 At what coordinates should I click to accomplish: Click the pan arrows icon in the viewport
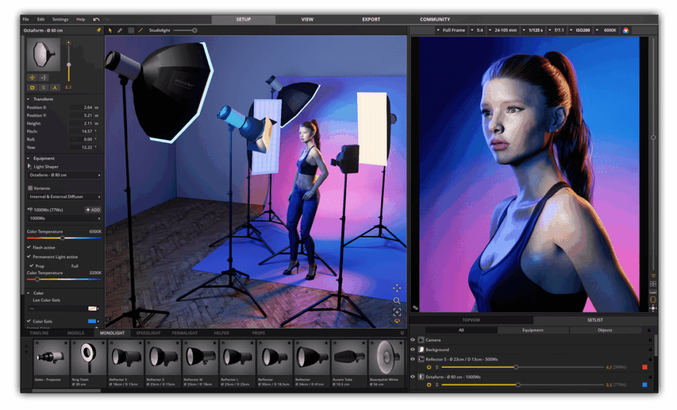(x=397, y=288)
